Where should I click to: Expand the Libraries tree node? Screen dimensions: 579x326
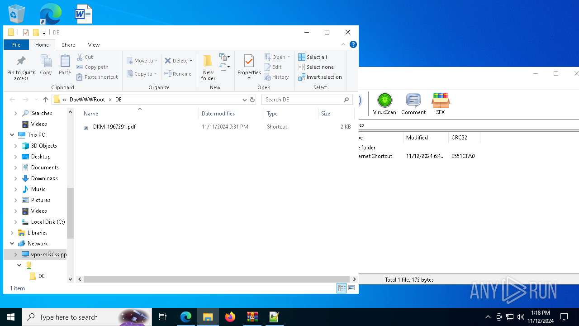click(x=12, y=233)
